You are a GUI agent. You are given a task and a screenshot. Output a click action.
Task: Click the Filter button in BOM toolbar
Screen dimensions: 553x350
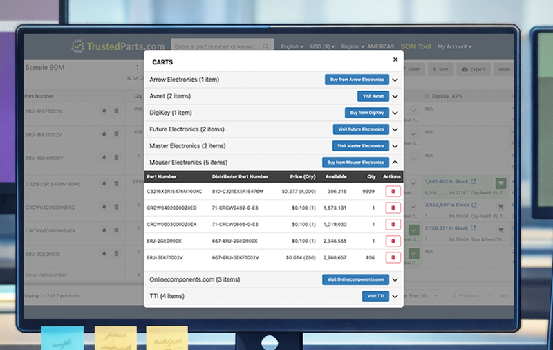click(414, 69)
